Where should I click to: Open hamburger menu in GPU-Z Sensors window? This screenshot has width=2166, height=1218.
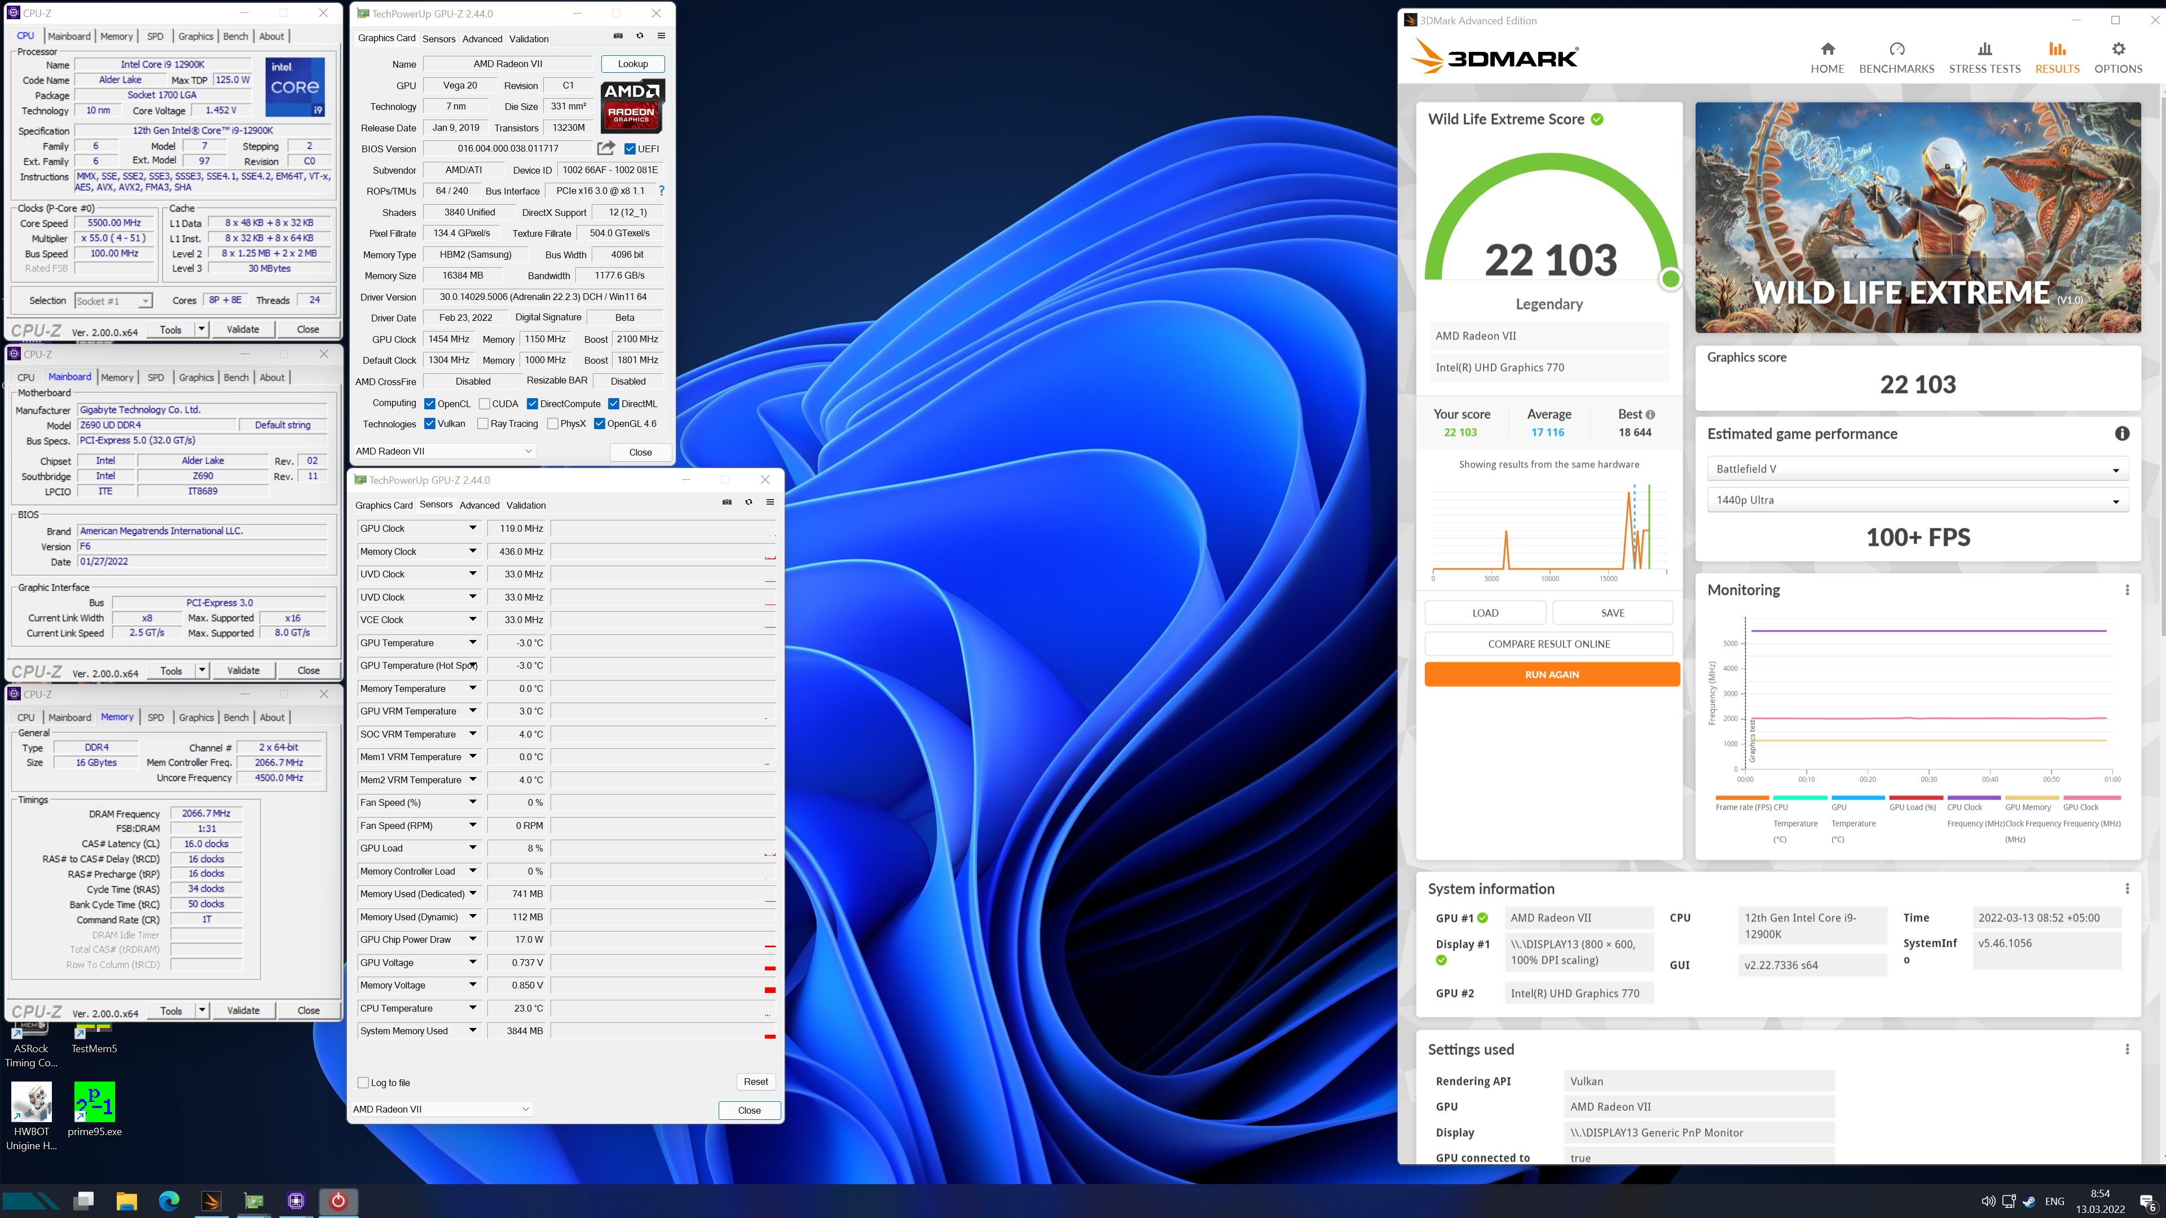click(x=769, y=502)
